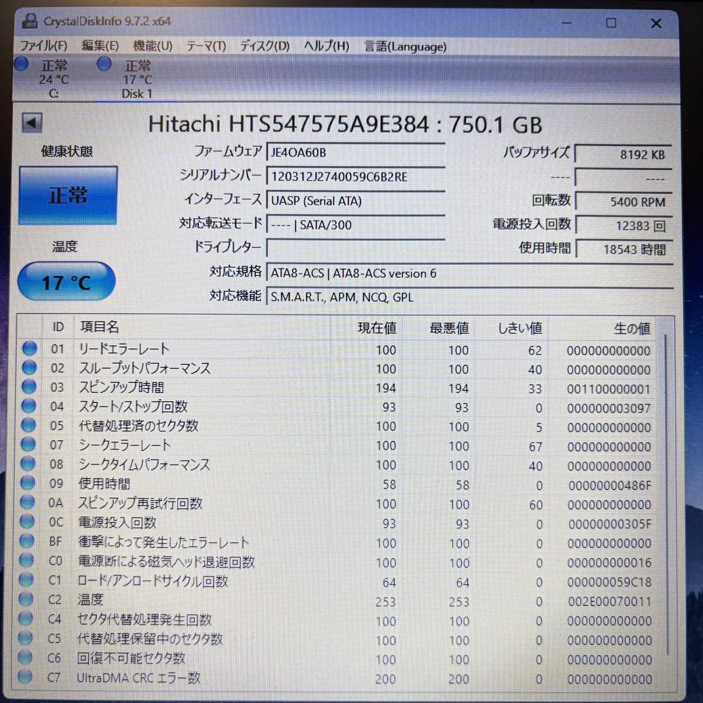Image resolution: width=703 pixels, height=703 pixels.
Task: Click the serial number field
Action: [355, 176]
